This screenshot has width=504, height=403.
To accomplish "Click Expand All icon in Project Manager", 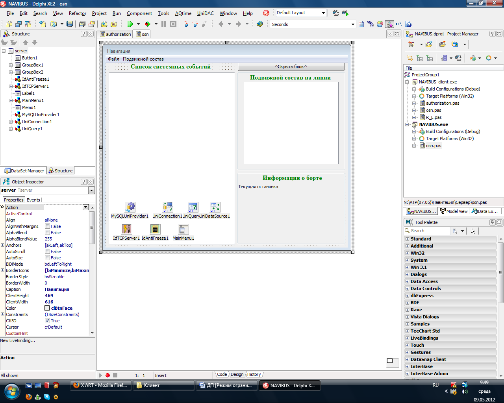I will [x=420, y=58].
